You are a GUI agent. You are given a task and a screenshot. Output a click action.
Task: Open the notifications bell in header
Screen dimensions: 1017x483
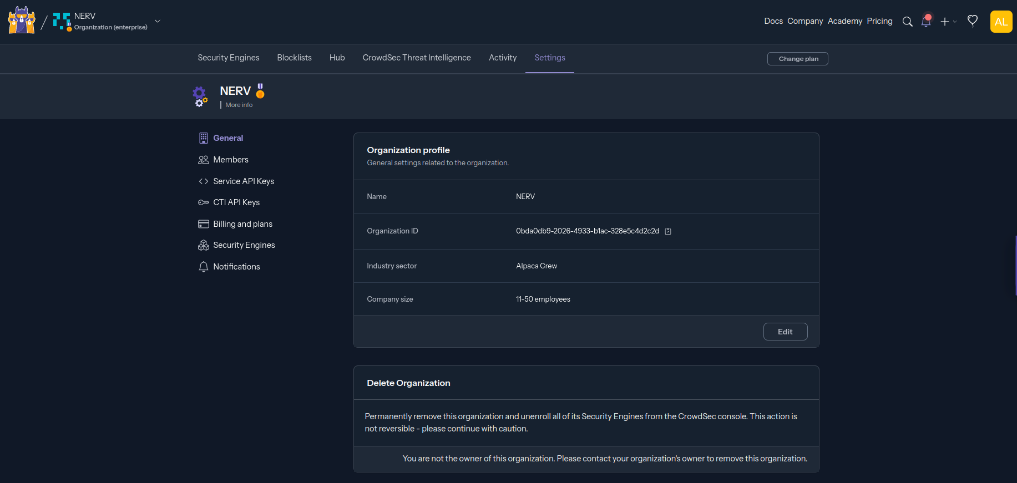pos(925,22)
